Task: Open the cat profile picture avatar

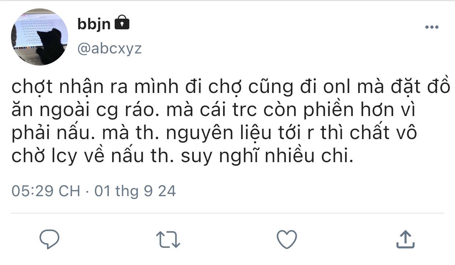Action: [40, 37]
